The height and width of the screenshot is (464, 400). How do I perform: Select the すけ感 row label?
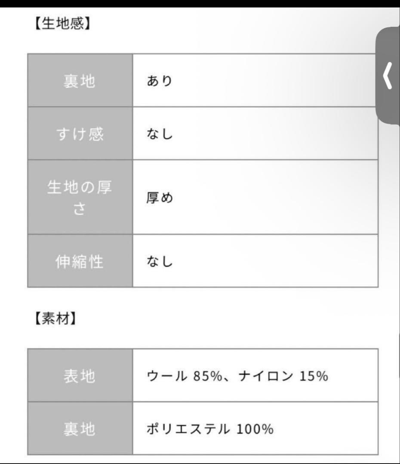coord(80,134)
